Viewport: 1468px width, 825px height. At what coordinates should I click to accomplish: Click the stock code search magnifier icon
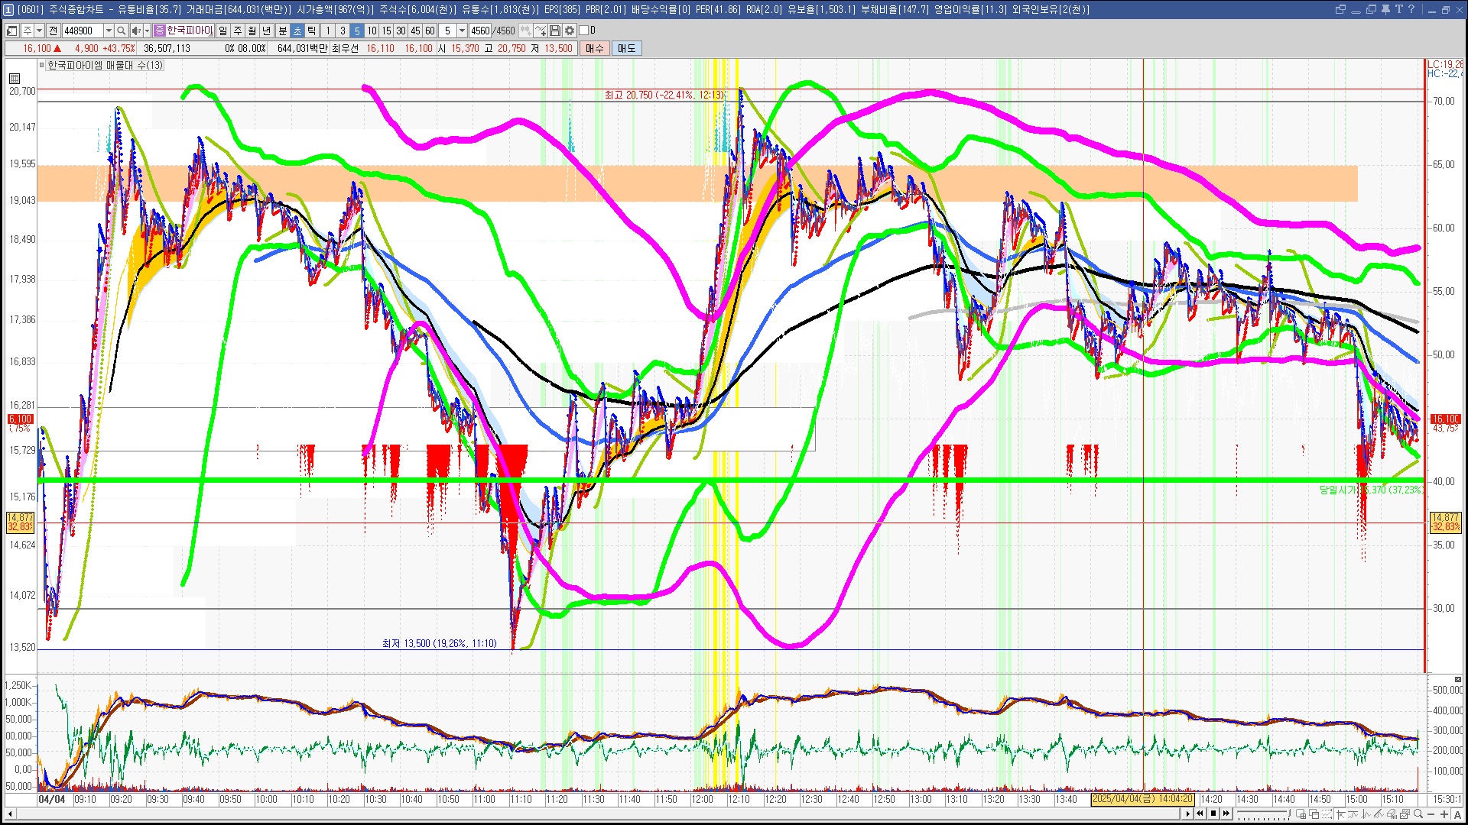coord(122,31)
